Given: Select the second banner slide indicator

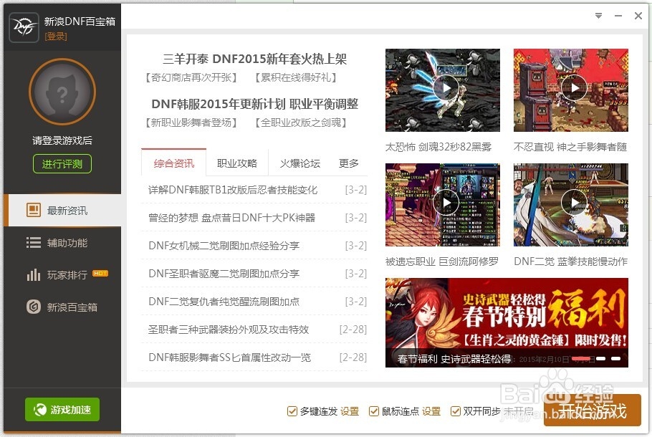Looking at the screenshot, I should click(x=601, y=358).
